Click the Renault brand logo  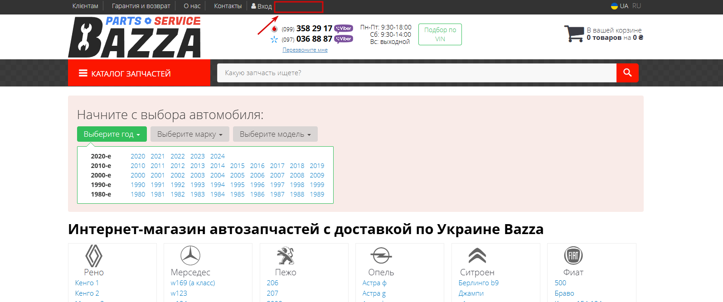point(94,256)
